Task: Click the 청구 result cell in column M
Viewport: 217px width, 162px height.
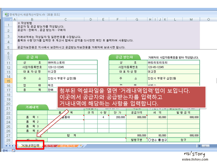Action: click(183, 140)
